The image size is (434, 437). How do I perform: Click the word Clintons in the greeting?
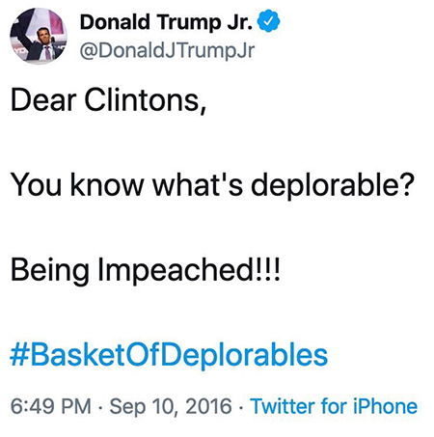click(x=143, y=99)
